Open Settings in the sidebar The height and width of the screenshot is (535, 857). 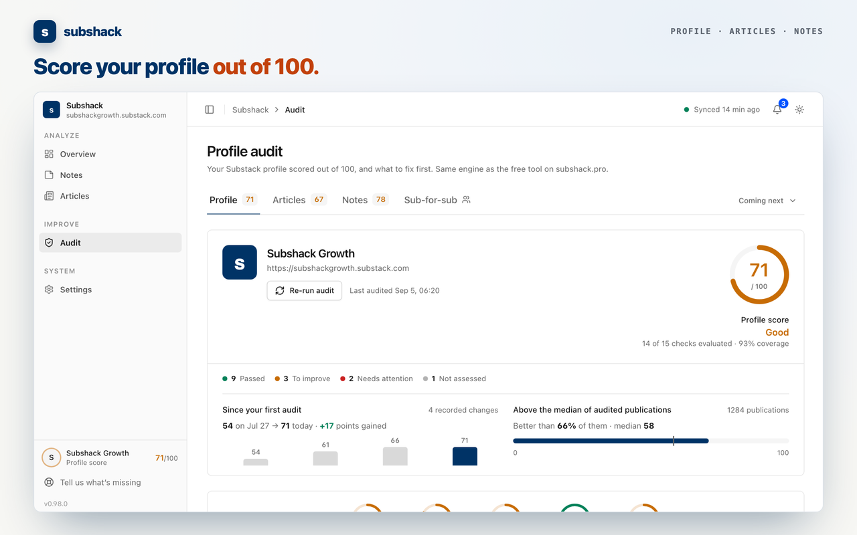[110, 290]
